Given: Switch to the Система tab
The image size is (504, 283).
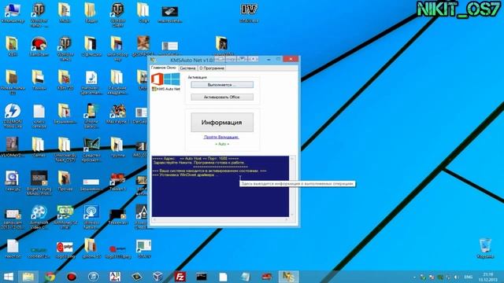Looking at the screenshot, I should pos(187,68).
